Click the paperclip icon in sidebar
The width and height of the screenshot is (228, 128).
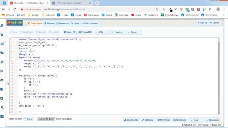point(2,62)
